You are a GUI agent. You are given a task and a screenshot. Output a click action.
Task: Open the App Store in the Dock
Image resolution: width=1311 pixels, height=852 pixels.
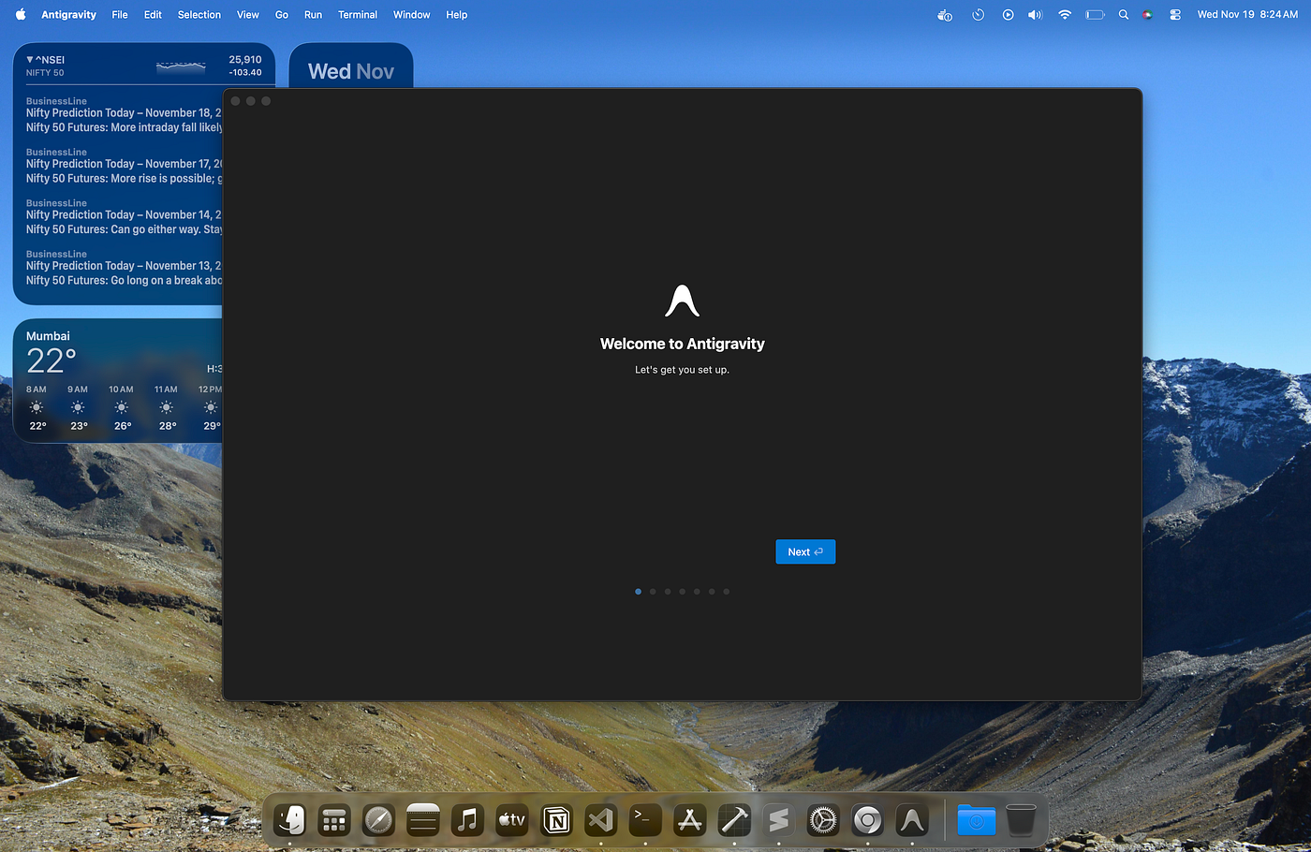click(x=689, y=820)
